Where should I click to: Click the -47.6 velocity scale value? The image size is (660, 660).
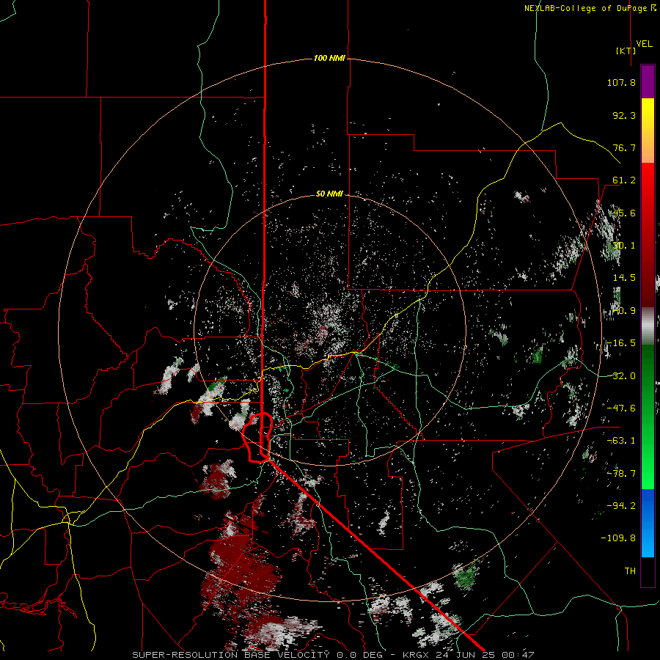pyautogui.click(x=621, y=408)
